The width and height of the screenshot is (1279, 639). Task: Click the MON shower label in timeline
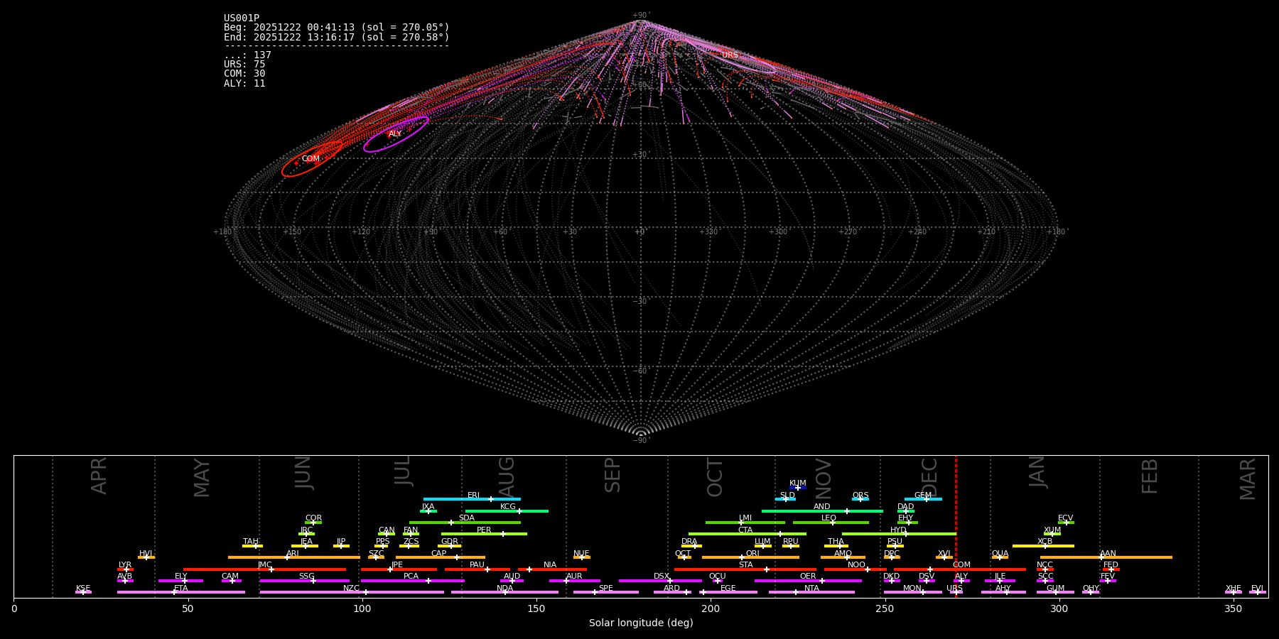click(x=912, y=589)
